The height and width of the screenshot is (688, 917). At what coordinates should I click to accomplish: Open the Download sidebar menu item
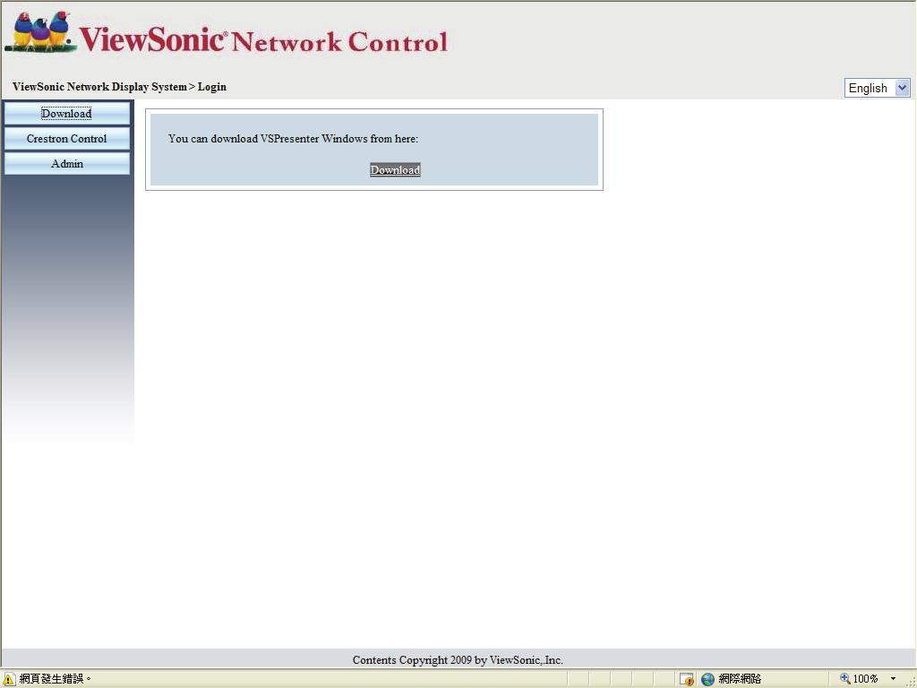[x=66, y=114]
